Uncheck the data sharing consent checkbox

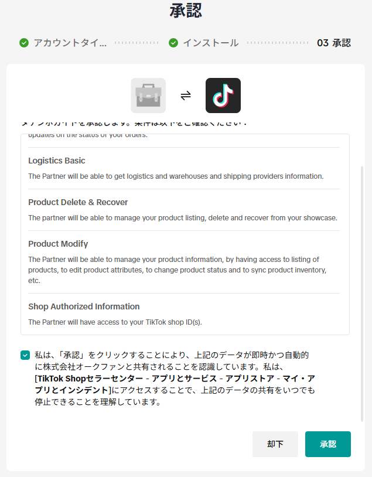point(25,355)
